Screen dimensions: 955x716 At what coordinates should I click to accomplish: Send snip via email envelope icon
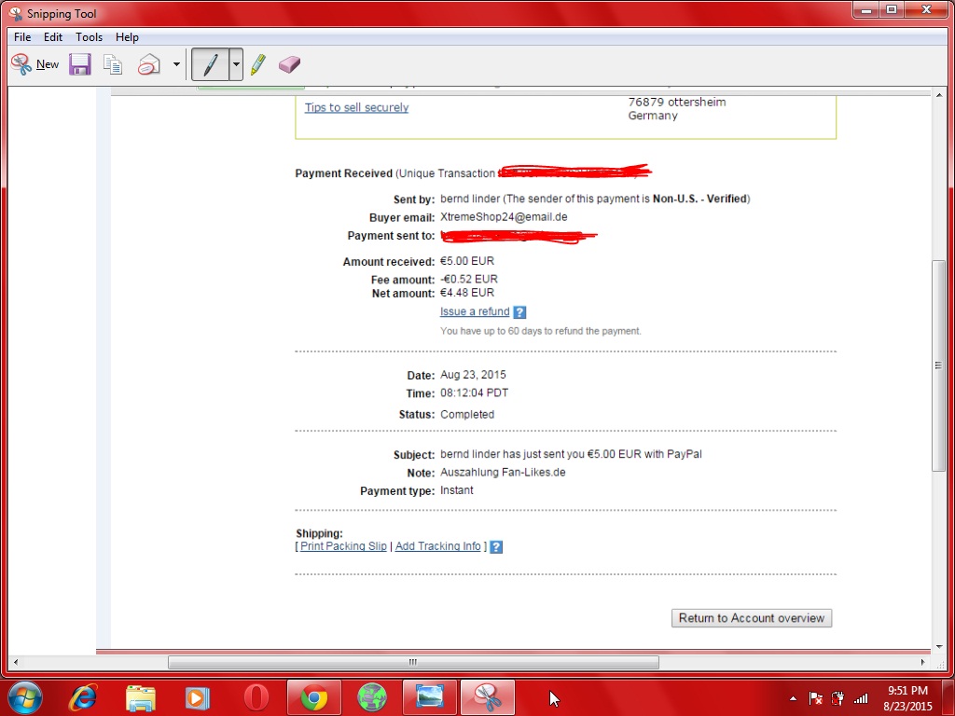coord(149,64)
